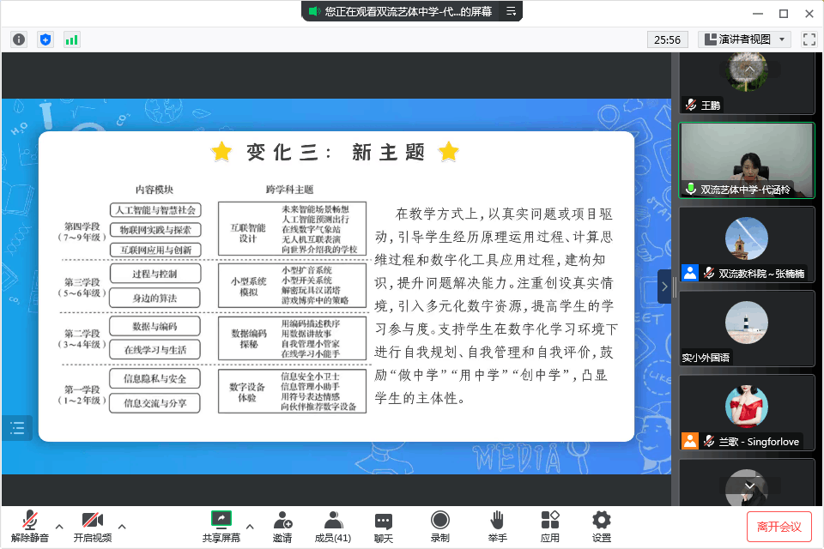This screenshot has width=824, height=549.
Task: Click the meeting security shield icon
Action: (45, 39)
